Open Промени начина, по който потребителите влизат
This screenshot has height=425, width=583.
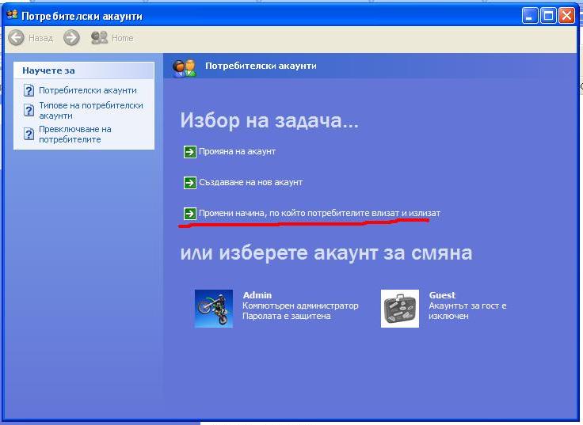tap(318, 214)
